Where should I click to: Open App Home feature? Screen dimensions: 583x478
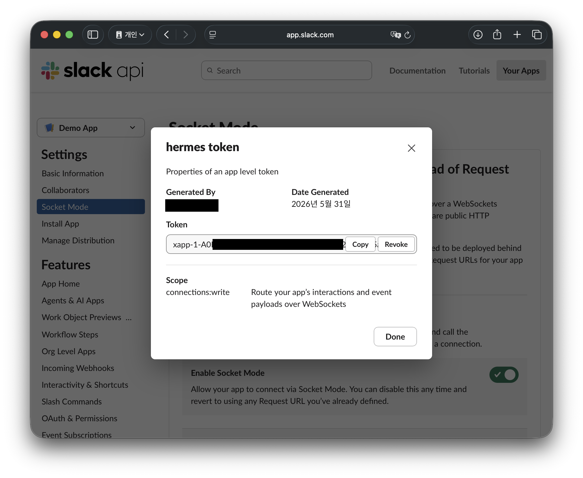point(61,284)
